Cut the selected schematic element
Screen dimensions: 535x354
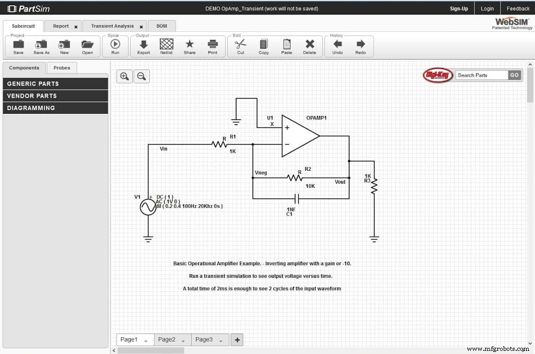240,46
